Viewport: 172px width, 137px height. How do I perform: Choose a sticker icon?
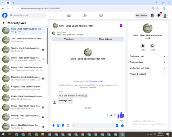(x=63, y=126)
